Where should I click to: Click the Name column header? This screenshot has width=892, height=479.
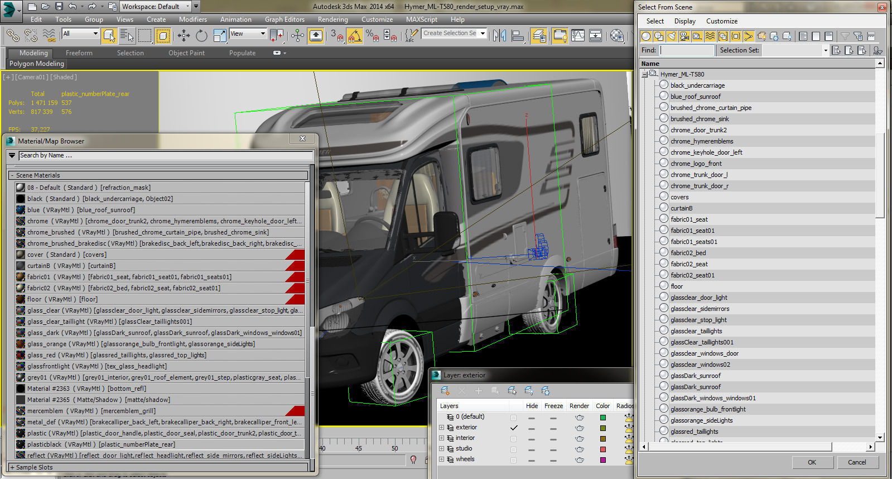(758, 64)
